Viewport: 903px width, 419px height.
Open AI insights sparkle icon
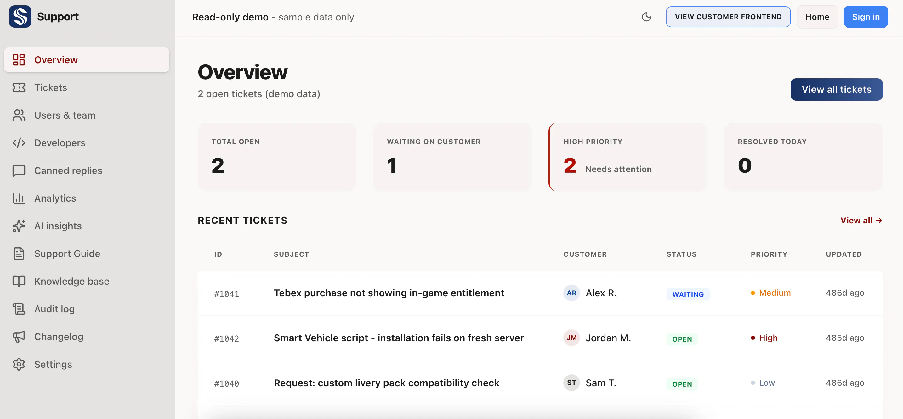tap(19, 226)
